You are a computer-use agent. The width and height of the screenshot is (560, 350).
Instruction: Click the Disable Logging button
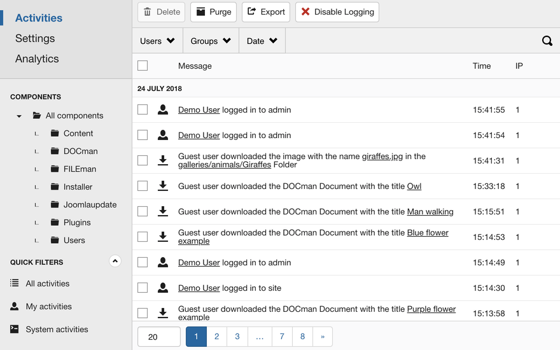337,12
